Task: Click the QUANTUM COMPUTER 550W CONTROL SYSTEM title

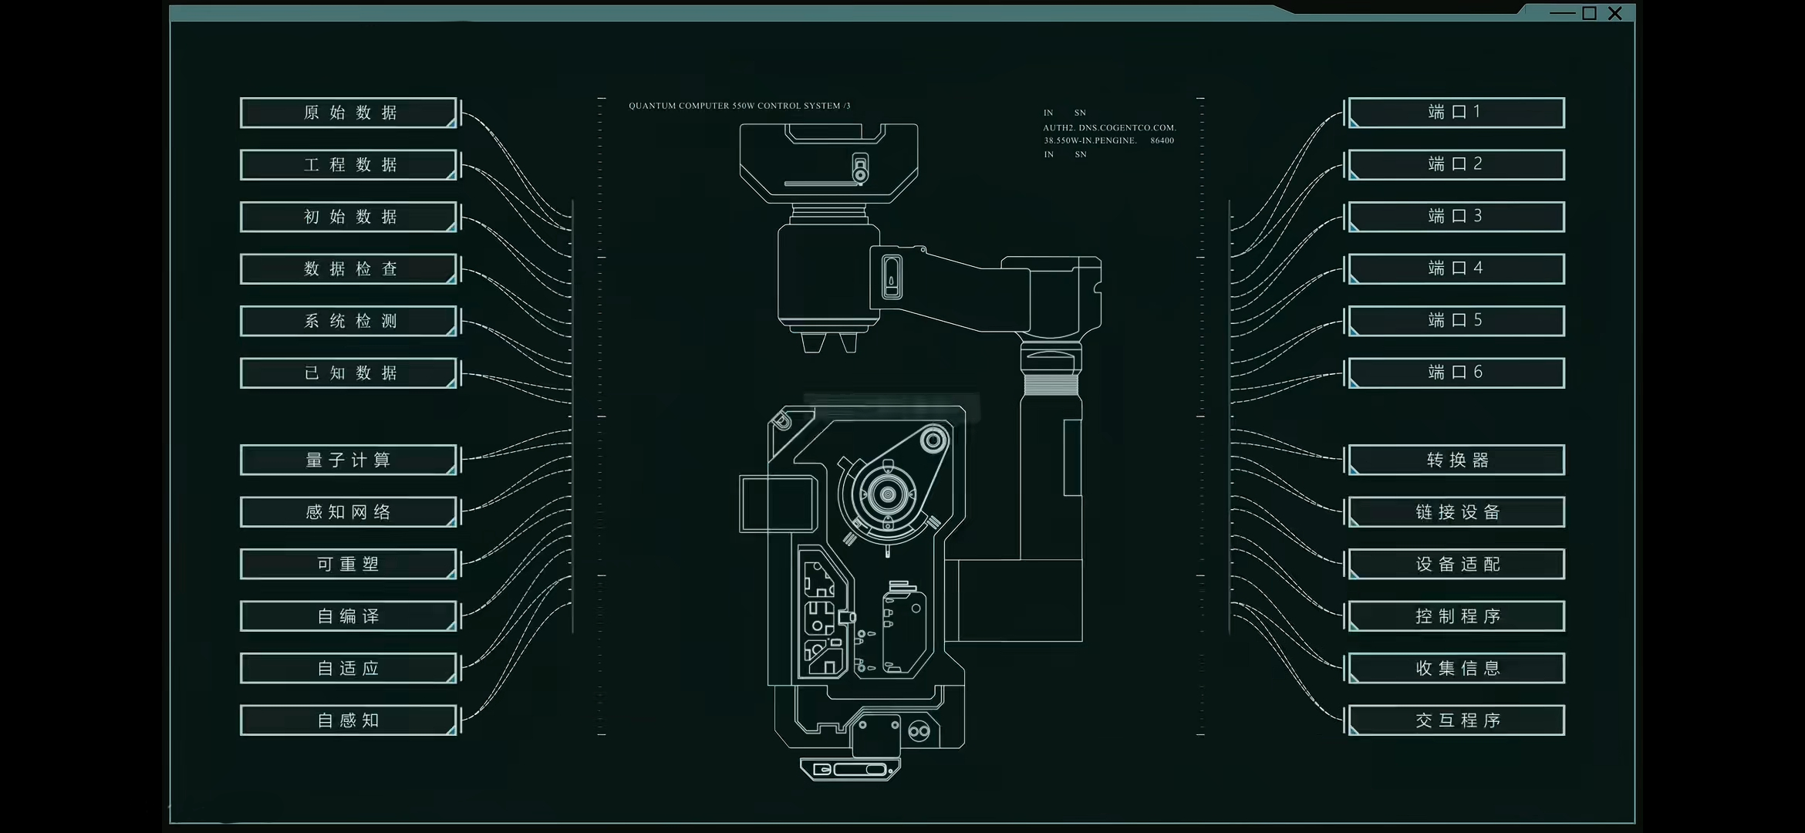Action: coord(739,106)
